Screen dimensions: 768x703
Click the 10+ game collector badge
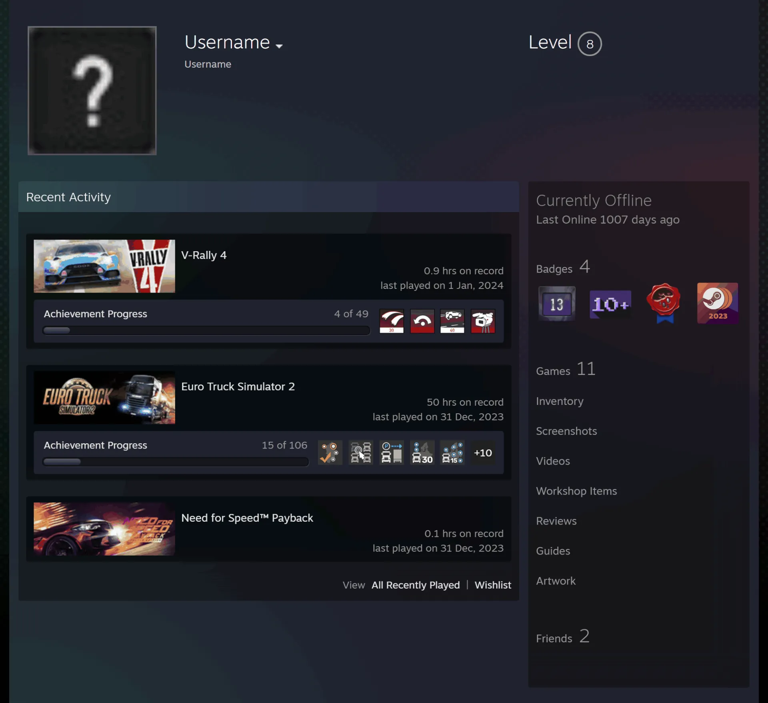coord(610,304)
